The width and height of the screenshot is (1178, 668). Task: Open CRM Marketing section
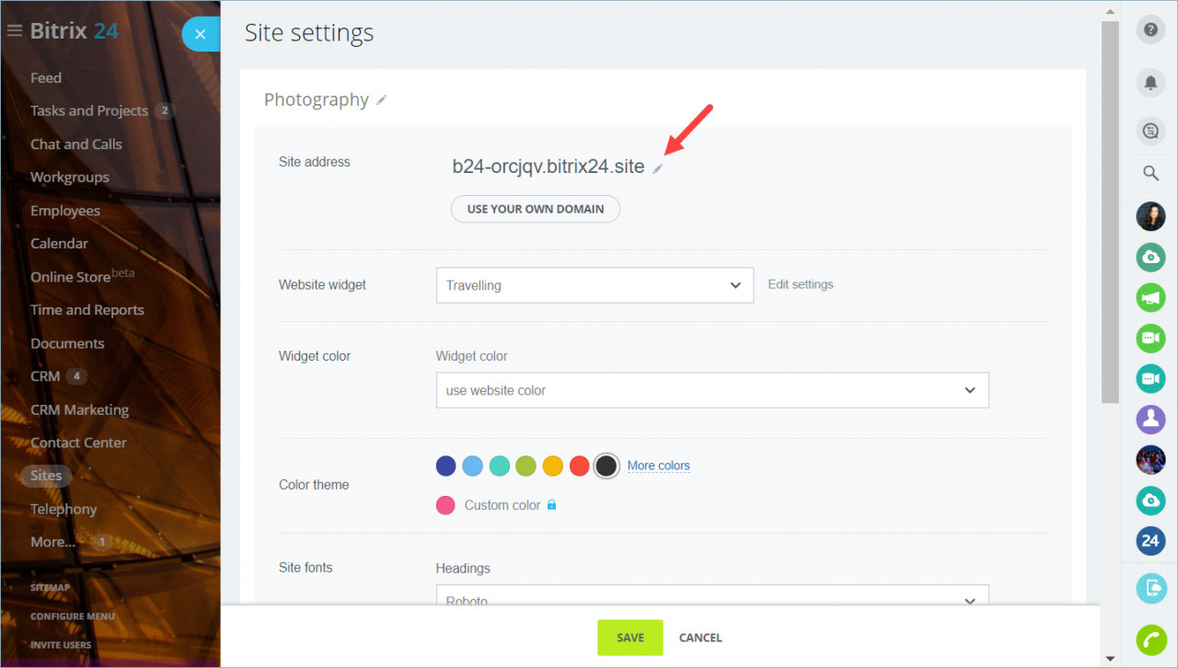pyautogui.click(x=79, y=409)
